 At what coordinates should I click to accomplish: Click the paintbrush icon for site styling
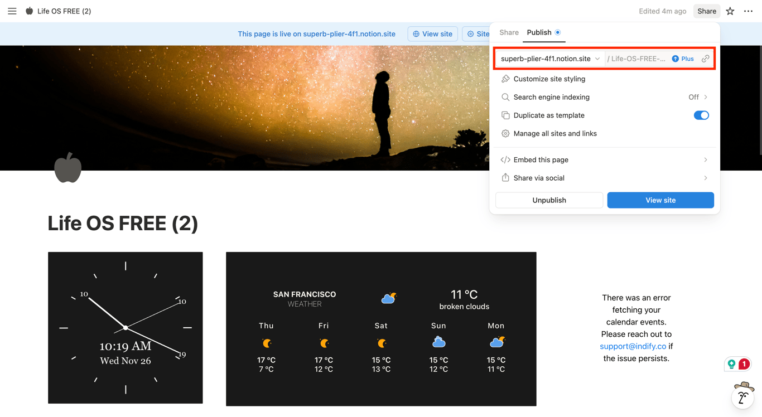[505, 79]
